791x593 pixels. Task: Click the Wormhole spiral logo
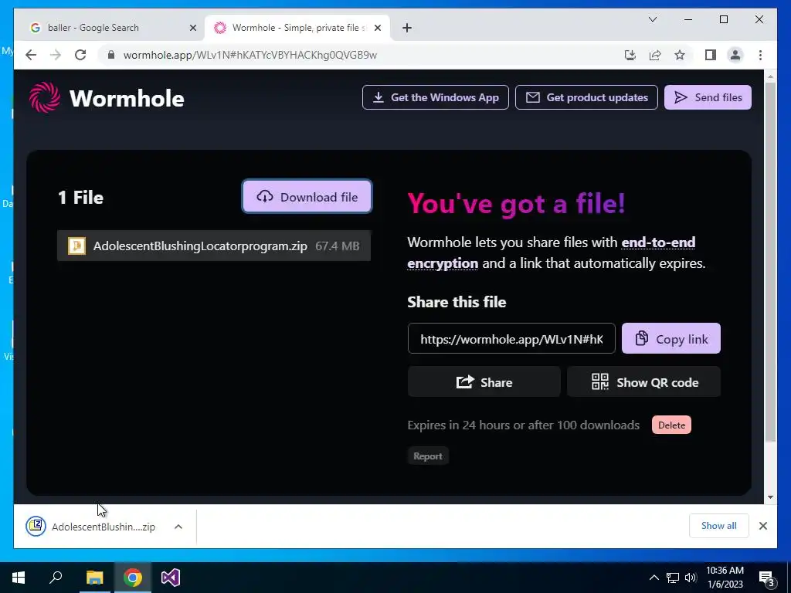click(44, 97)
